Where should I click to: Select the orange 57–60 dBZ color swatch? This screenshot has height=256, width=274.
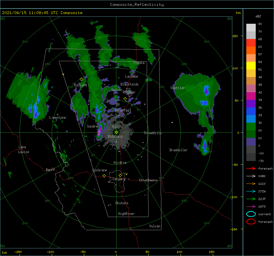(251, 51)
